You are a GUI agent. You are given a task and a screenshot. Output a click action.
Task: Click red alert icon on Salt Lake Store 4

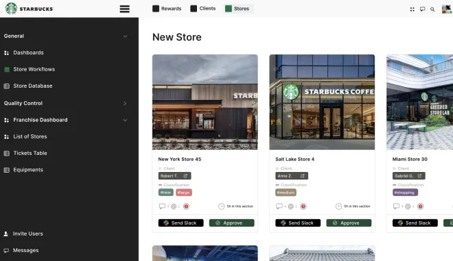coord(303,206)
